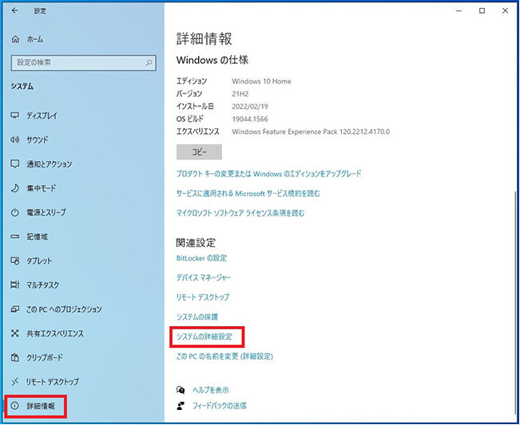Viewport: 520px width, 425px height.
Task: Open BitLocker の設定 link
Action: (x=201, y=258)
